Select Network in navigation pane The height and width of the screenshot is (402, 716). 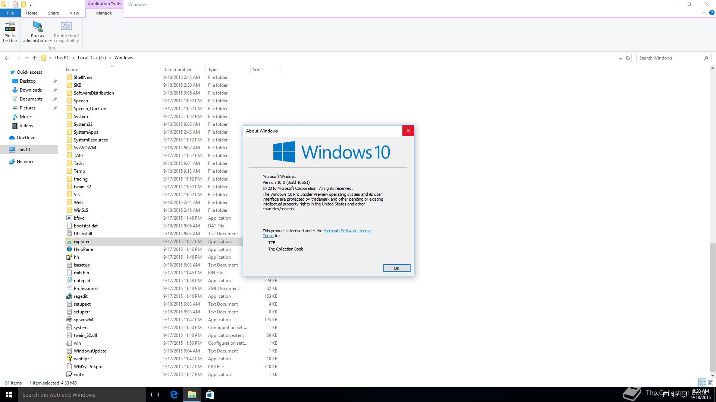(x=25, y=162)
